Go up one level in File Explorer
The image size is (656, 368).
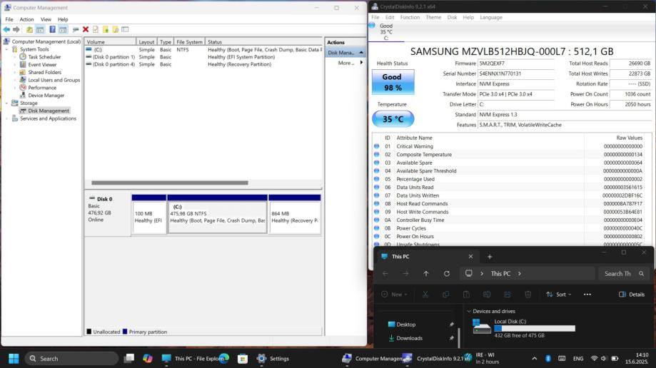(x=426, y=273)
